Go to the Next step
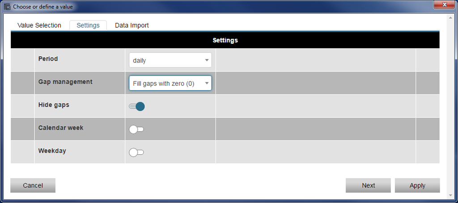 coord(368,186)
